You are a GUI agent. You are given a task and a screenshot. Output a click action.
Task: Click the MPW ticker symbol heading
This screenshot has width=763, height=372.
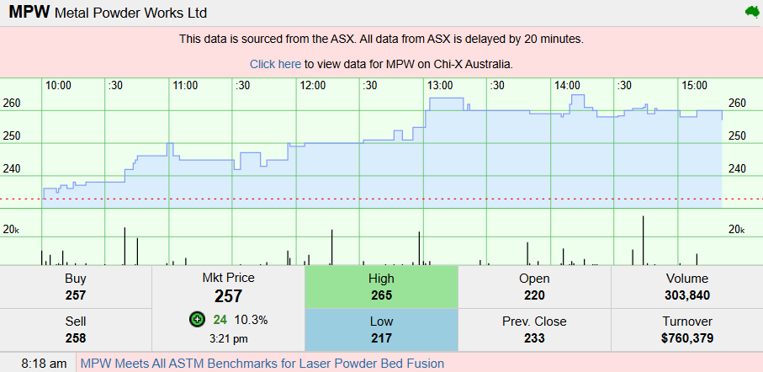tap(29, 13)
